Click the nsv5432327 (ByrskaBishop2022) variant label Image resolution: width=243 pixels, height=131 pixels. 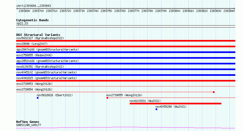point(40,38)
